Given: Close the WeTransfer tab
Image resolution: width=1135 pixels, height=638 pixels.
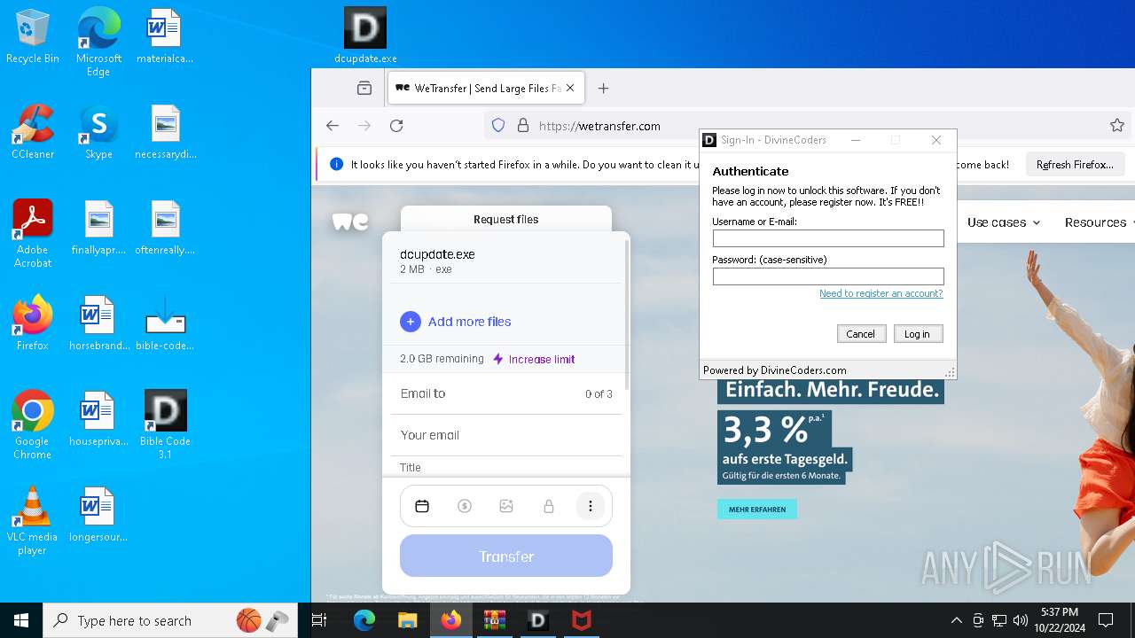Looking at the screenshot, I should (x=570, y=88).
